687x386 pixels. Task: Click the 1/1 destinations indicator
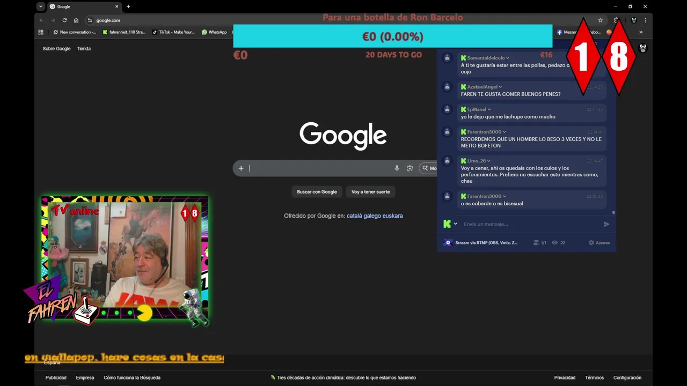tap(540, 243)
